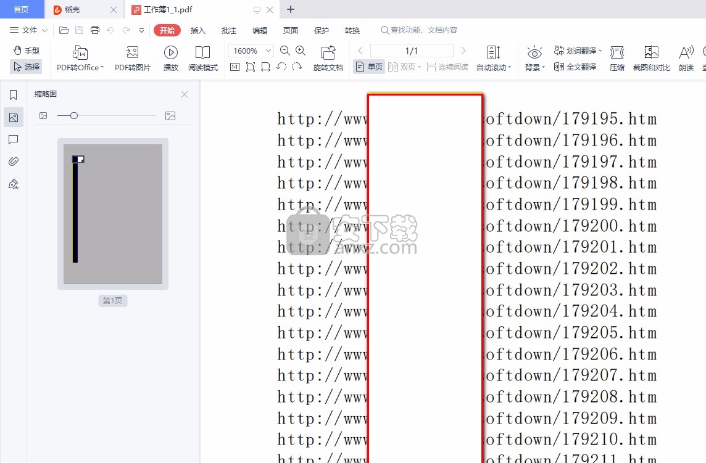Select the 批注 ribbon tab
This screenshot has height=463, width=706.
pos(229,30)
